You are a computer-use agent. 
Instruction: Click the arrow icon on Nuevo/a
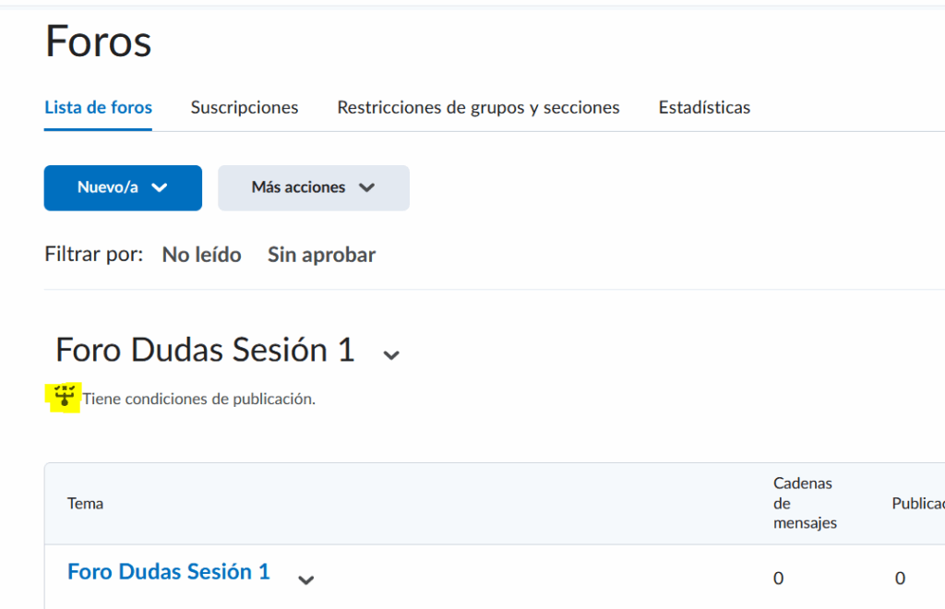[x=160, y=187]
